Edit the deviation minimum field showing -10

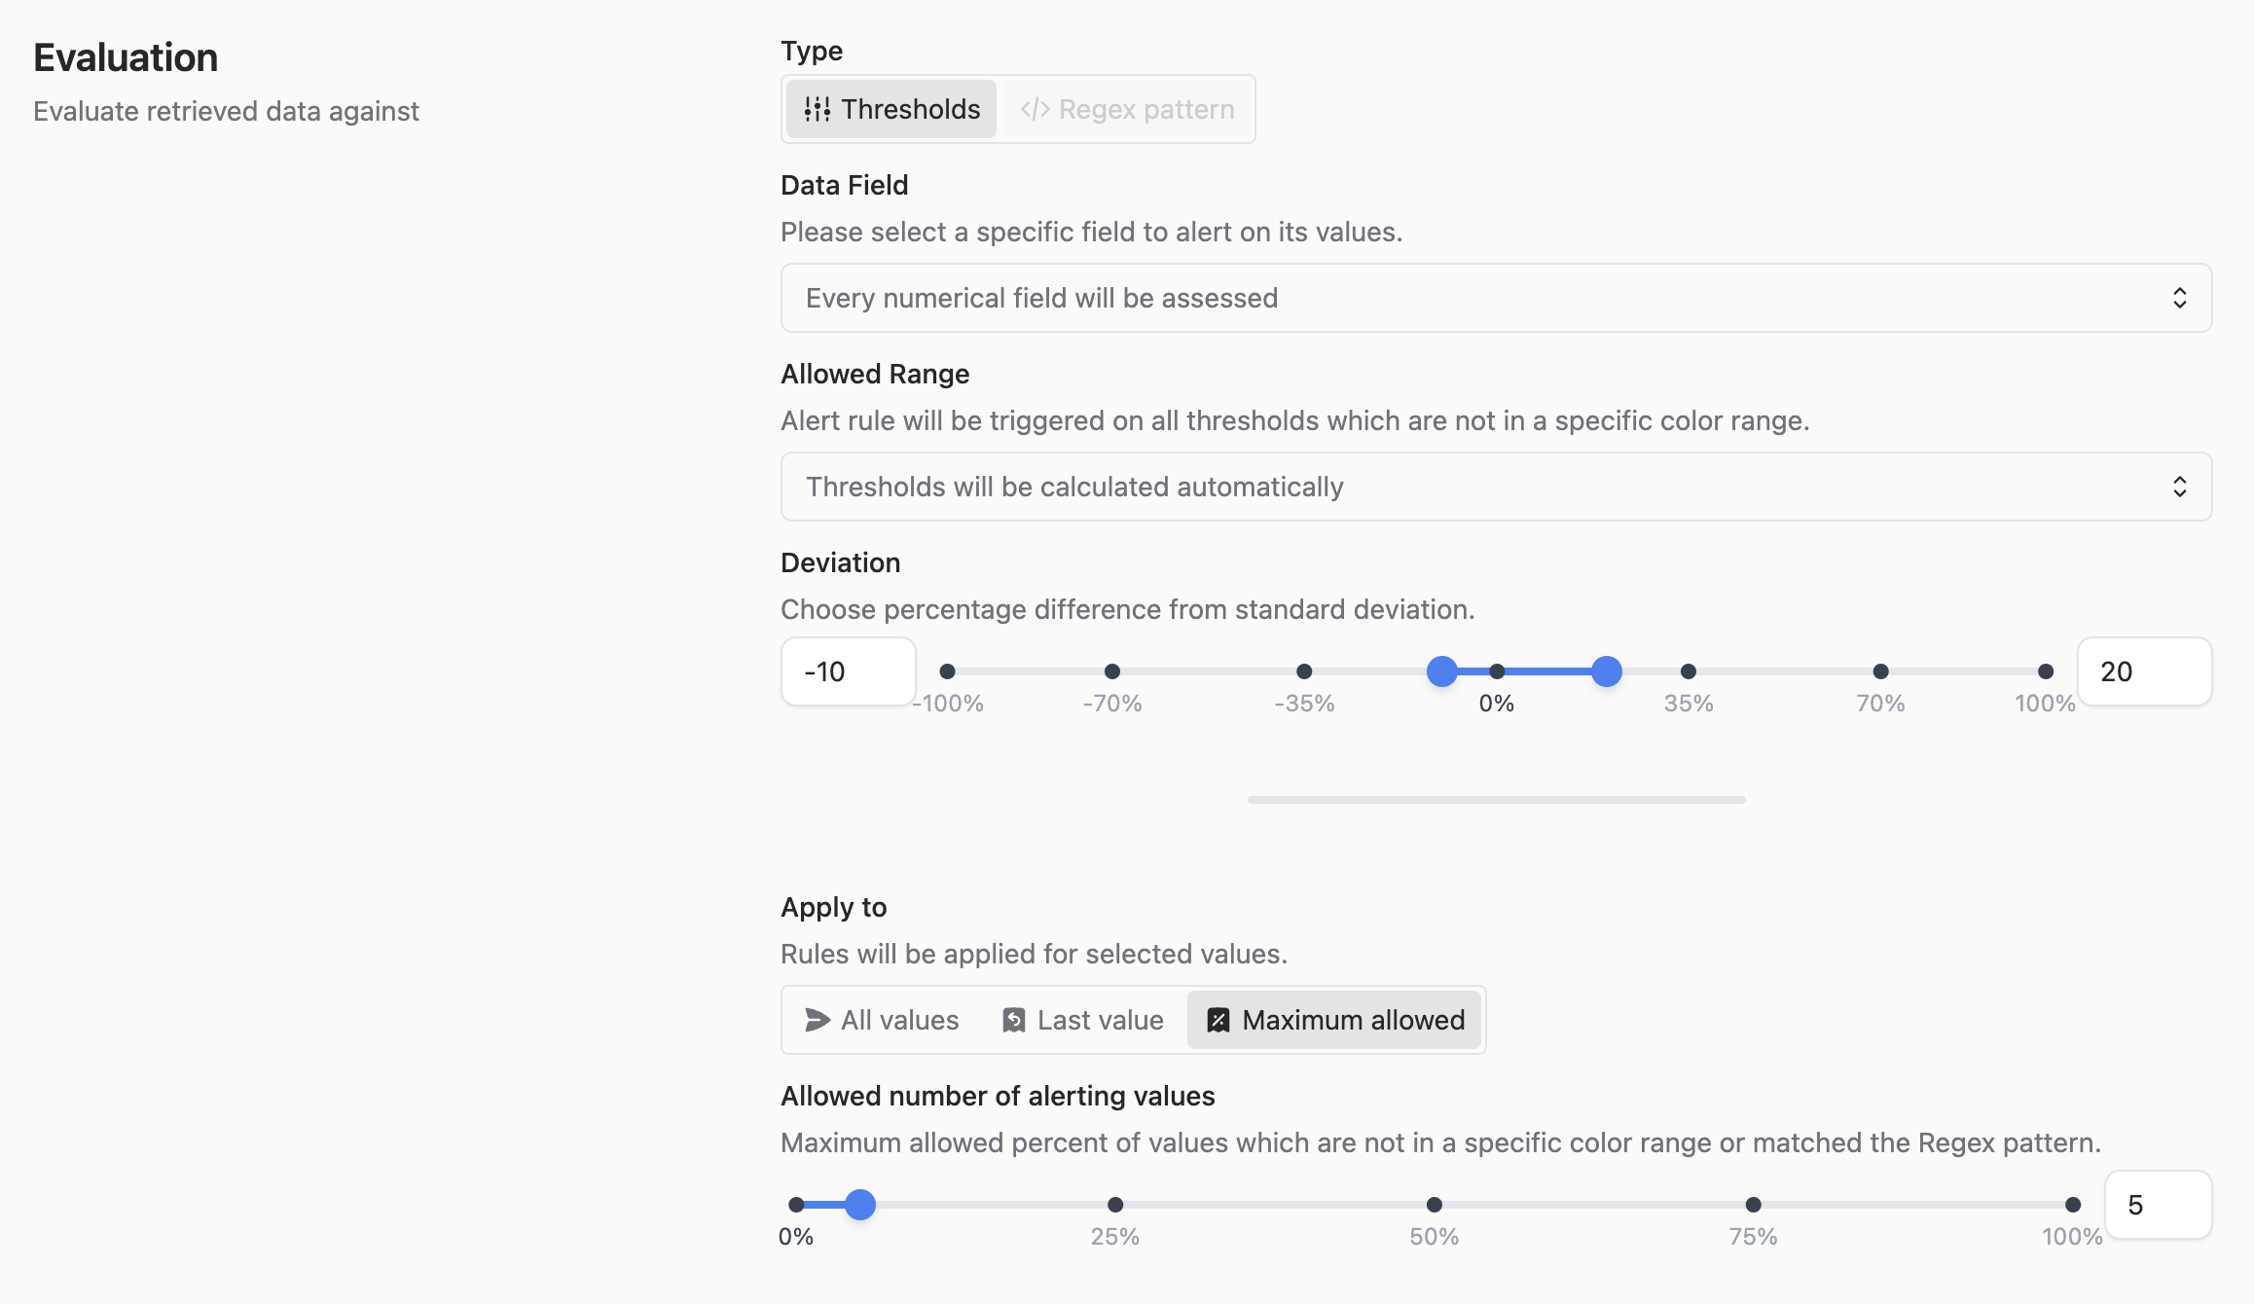click(x=849, y=671)
